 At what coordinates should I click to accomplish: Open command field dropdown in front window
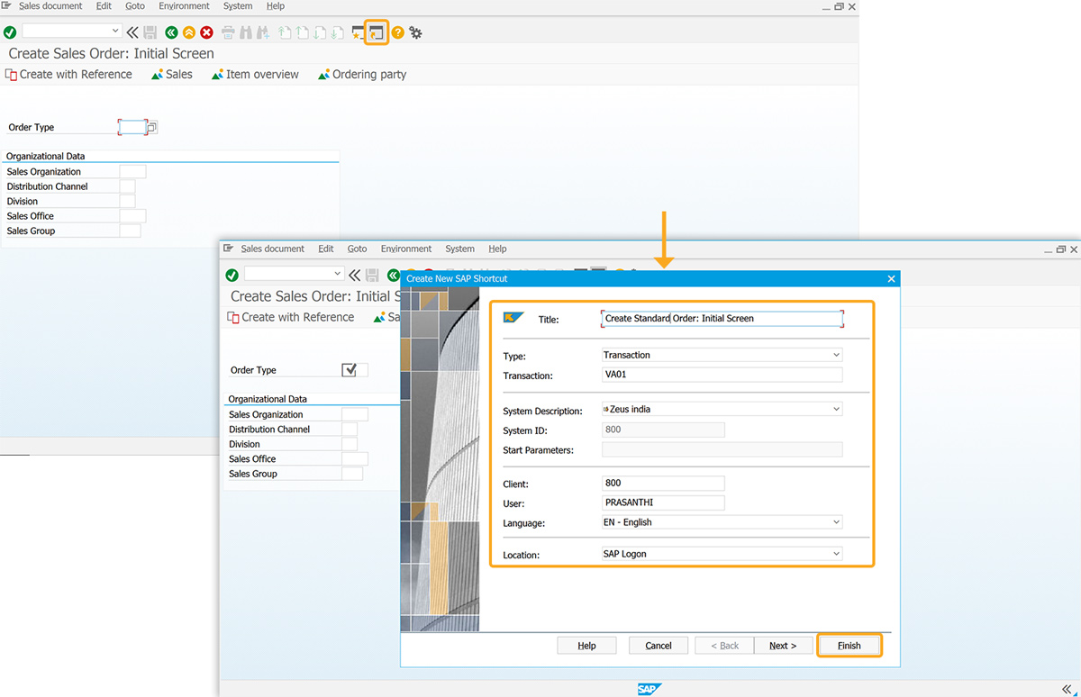tap(339, 274)
